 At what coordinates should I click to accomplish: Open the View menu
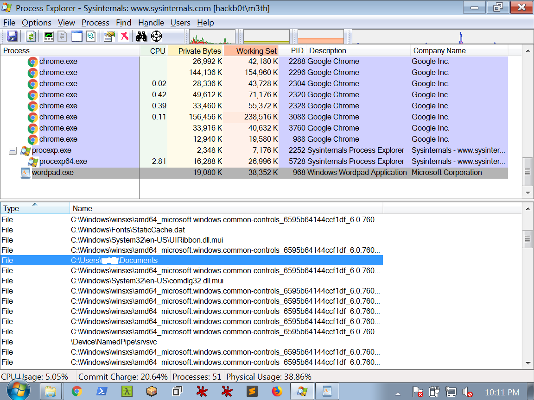coord(66,23)
